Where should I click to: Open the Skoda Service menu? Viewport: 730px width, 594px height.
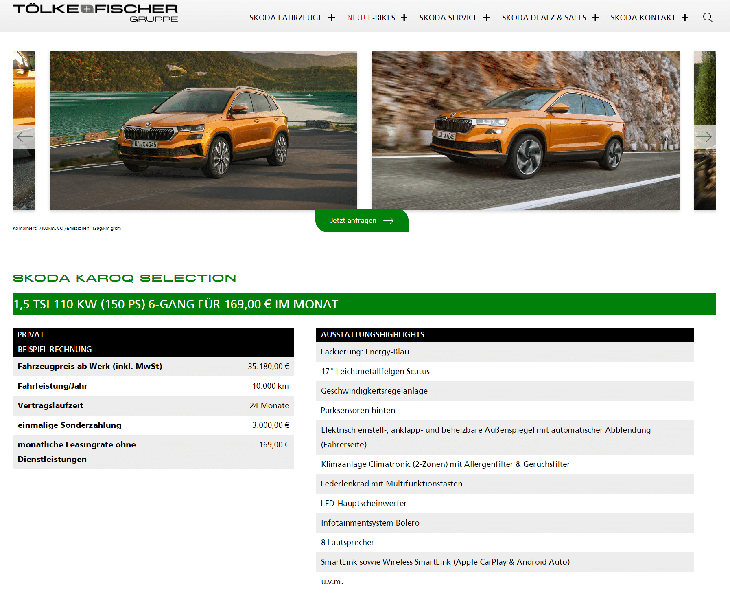click(448, 18)
